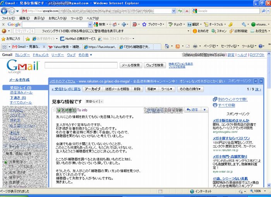Switch to the Yahoo!検索 tab
This screenshot has width=271, height=197.
(x=64, y=47)
